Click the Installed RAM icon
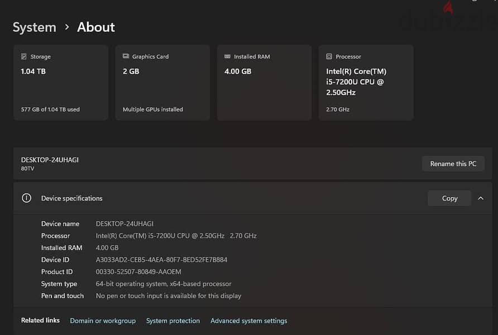Screen dimensions: 498x335 click(x=227, y=56)
